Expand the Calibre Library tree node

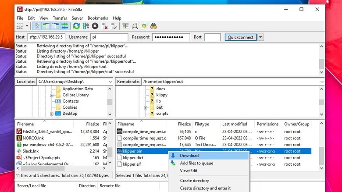(x=52, y=95)
